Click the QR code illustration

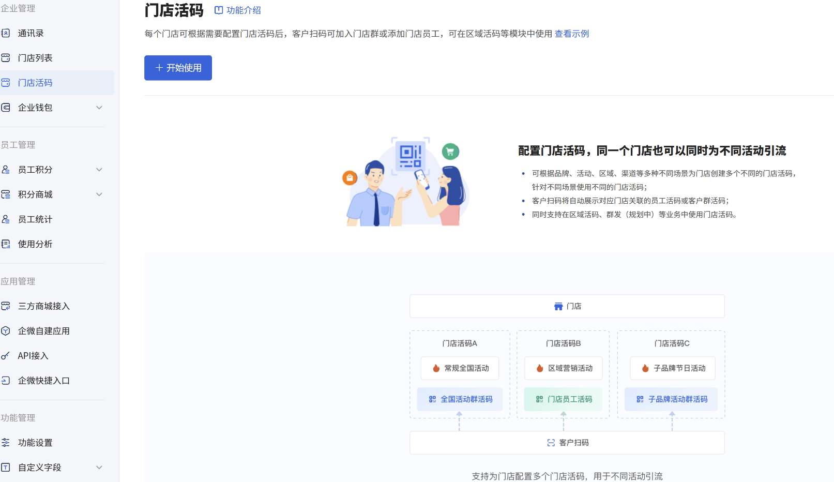(411, 156)
